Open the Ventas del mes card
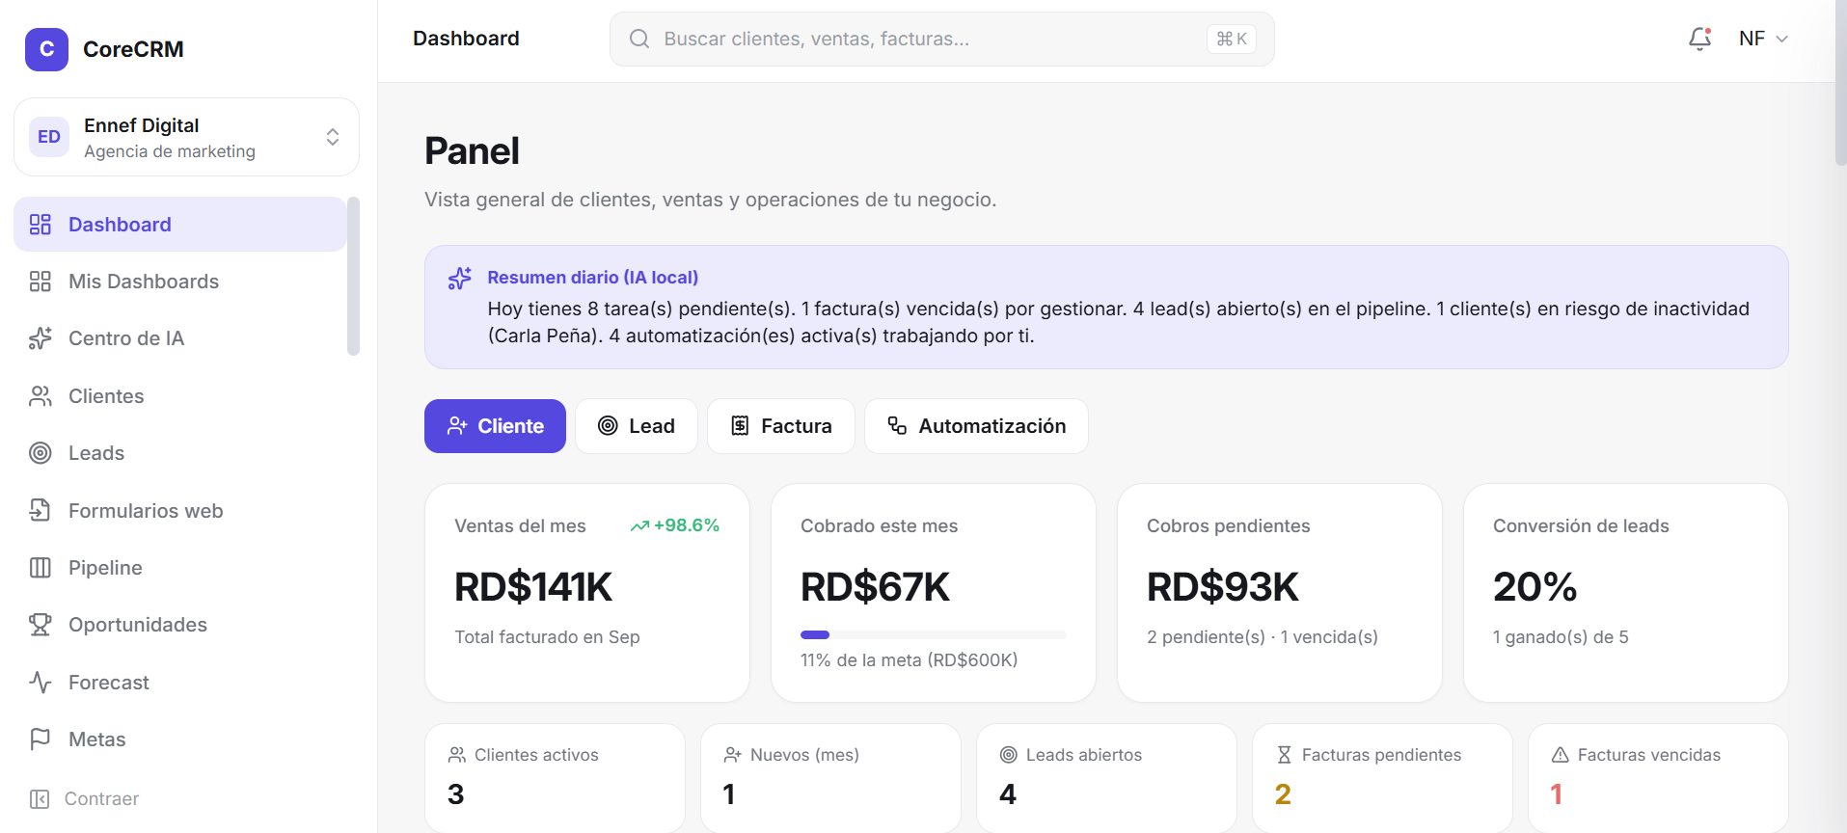 point(587,593)
